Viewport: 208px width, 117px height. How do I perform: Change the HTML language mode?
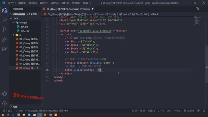(x=177, y=110)
